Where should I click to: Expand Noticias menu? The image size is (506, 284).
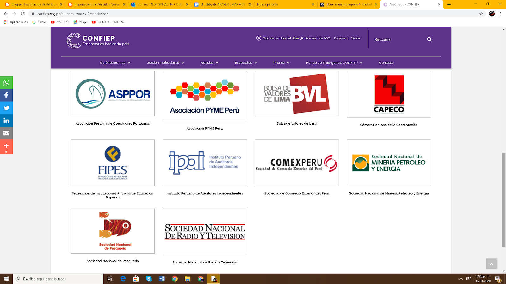point(209,63)
